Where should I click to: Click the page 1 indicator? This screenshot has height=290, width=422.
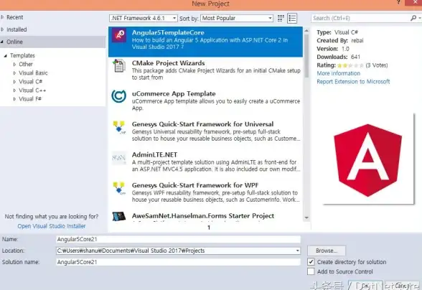point(209,228)
